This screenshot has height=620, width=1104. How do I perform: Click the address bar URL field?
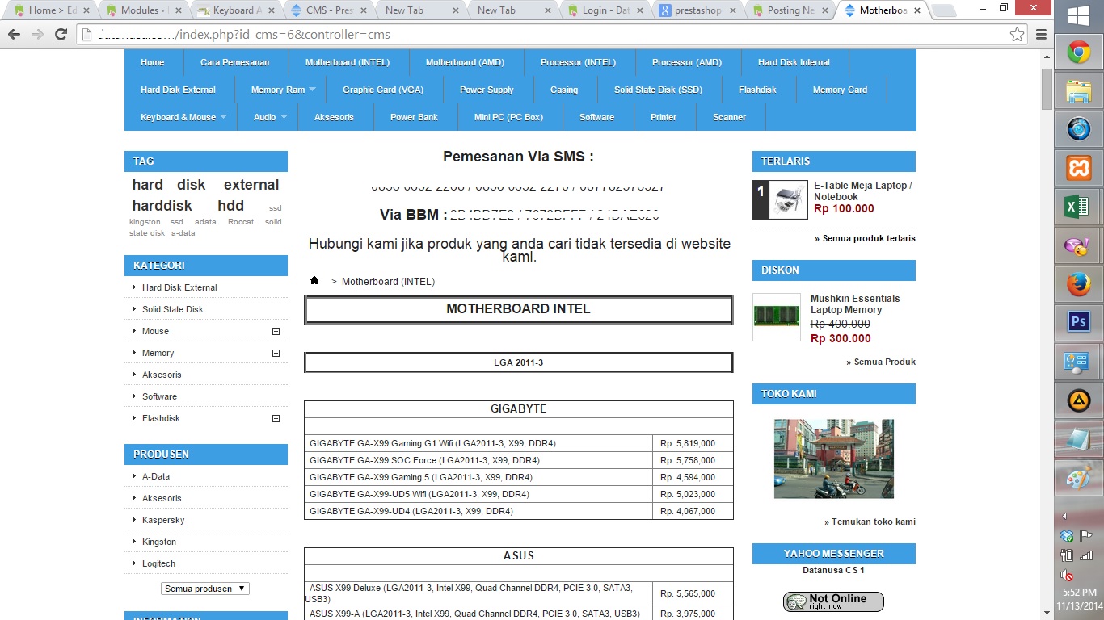(541, 35)
